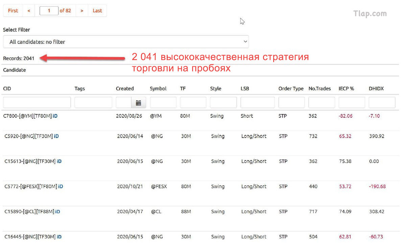Click the 2020/10/21 created date cell
This screenshot has width=402, height=244.
(130, 186)
